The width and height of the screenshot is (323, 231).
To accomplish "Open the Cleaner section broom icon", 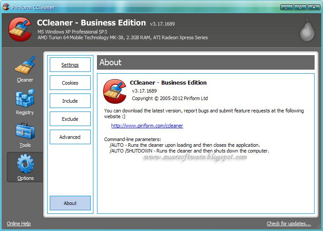I will 25,65.
